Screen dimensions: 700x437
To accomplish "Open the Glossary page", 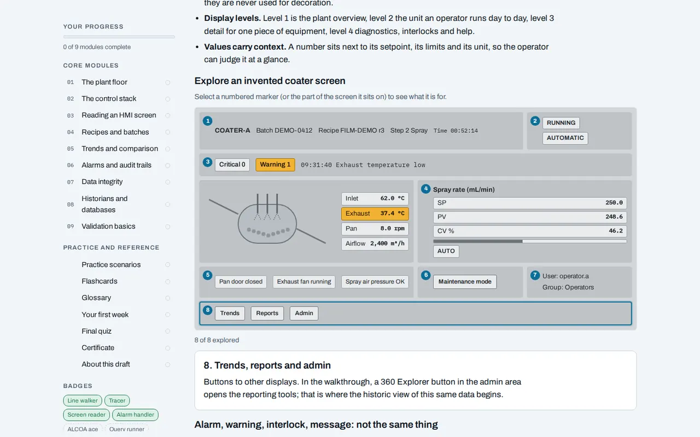I will [119, 298].
